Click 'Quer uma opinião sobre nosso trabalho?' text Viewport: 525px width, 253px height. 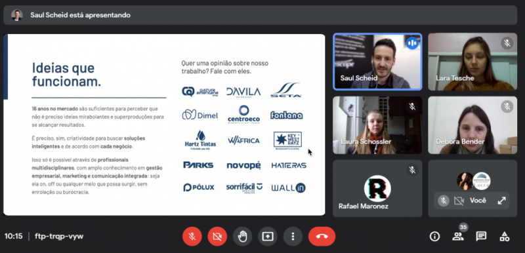coord(224,67)
